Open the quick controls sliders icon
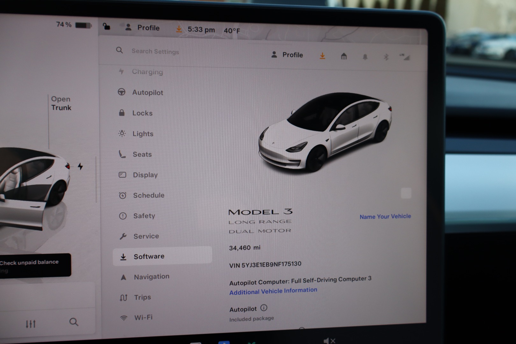Image resolution: width=516 pixels, height=344 pixels. pos(31,324)
